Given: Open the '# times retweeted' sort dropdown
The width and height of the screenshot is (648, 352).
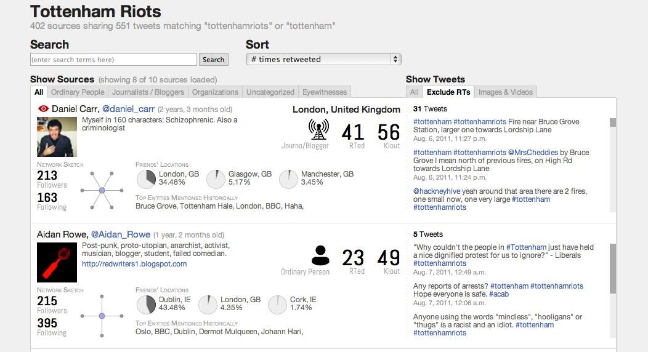Looking at the screenshot, I should coord(323,59).
